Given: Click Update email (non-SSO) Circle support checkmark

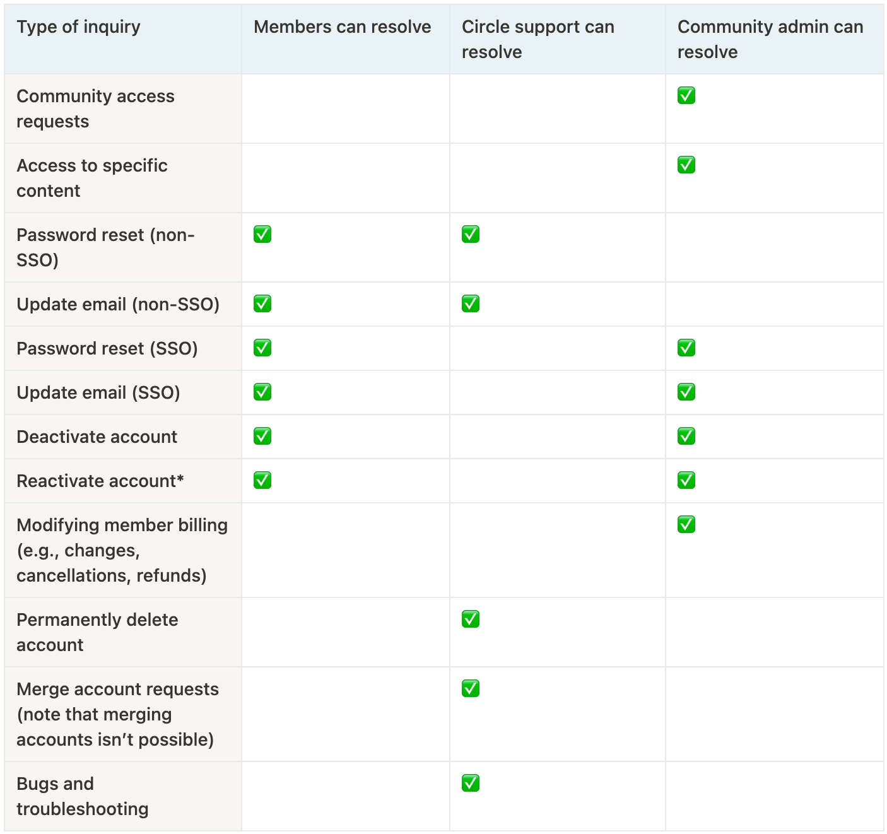Looking at the screenshot, I should point(471,304).
